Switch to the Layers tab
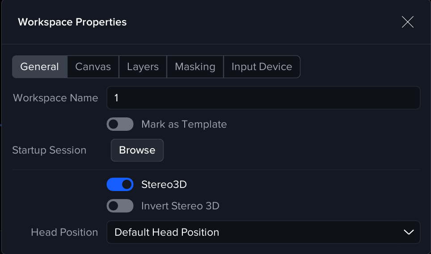Image resolution: width=431 pixels, height=254 pixels. 143,67
